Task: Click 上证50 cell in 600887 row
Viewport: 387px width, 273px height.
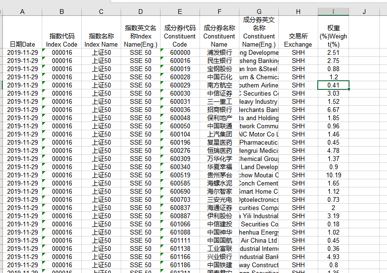Action: tap(101, 216)
